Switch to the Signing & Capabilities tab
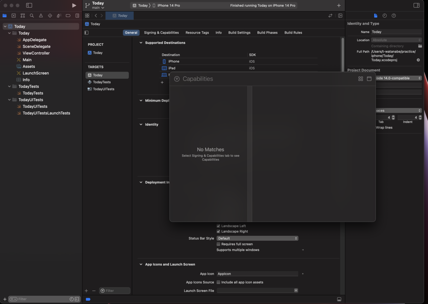Screen dimensions: 428x304 [x=161, y=32]
